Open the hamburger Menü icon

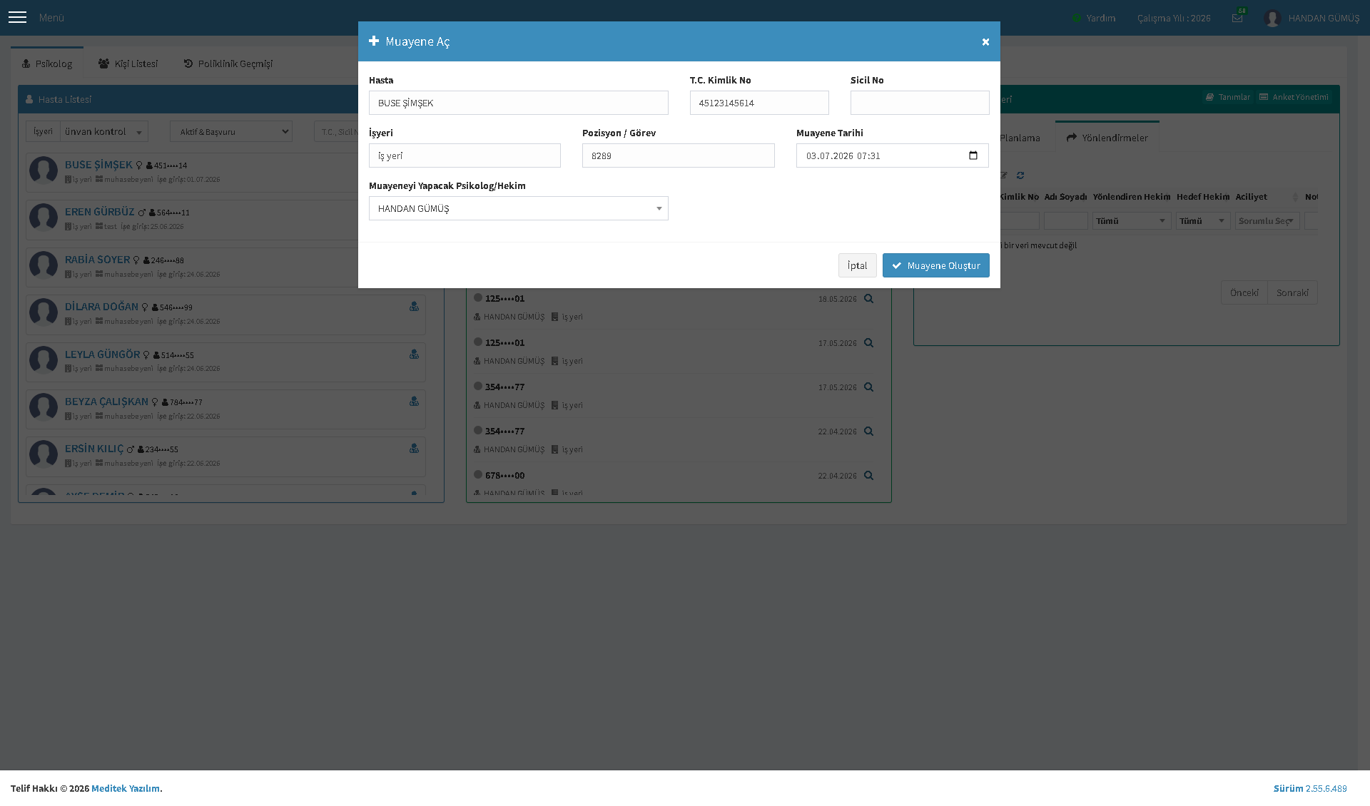[x=17, y=18]
